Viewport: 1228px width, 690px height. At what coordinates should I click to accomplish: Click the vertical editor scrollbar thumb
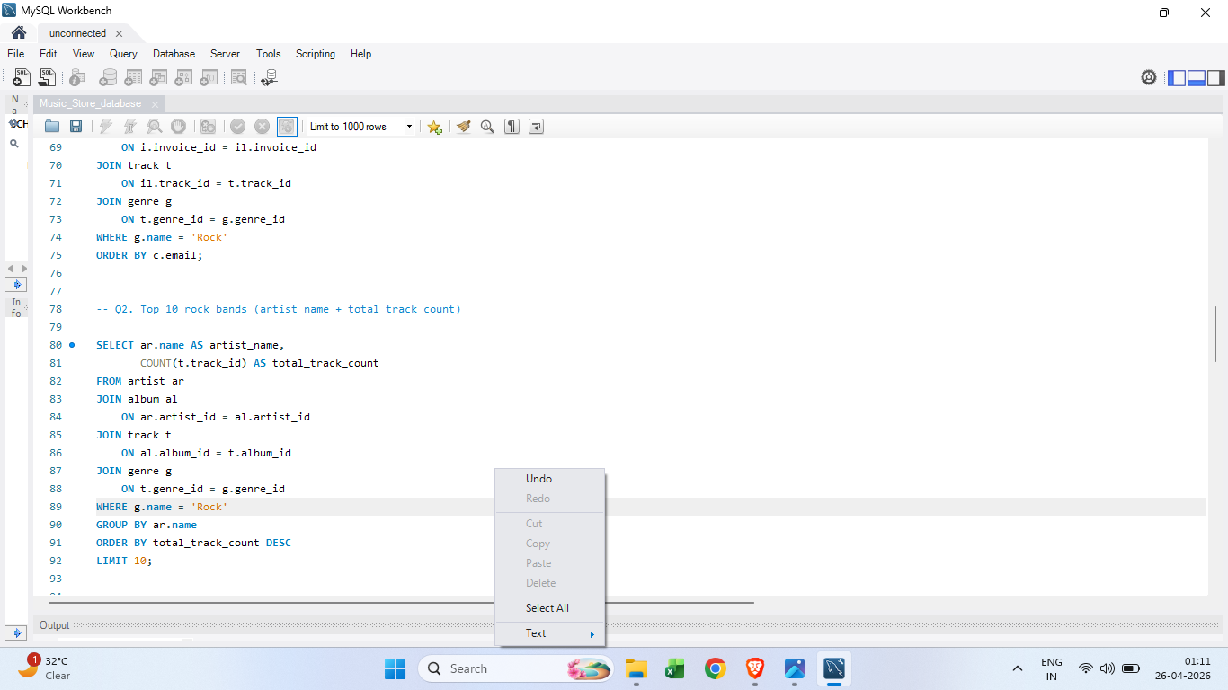[1215, 334]
